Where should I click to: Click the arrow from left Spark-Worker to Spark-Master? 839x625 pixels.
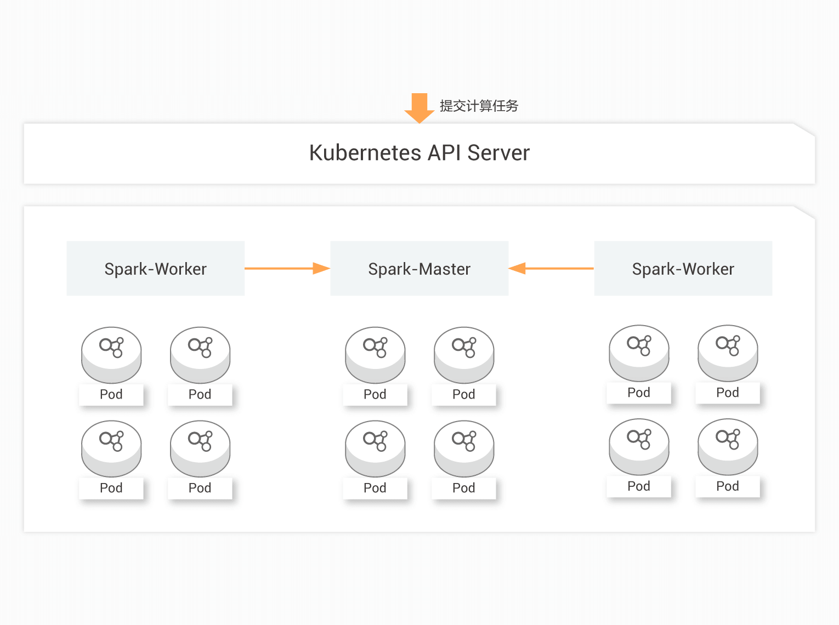[287, 269]
